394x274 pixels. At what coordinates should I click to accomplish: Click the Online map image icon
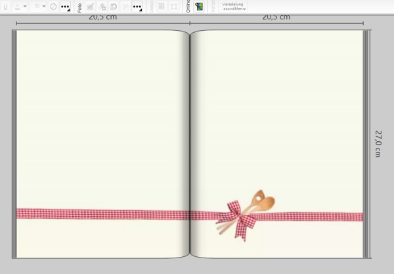pyautogui.click(x=199, y=7)
